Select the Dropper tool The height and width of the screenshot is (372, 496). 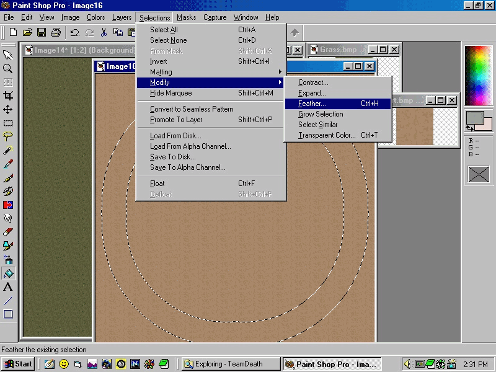[8, 164]
